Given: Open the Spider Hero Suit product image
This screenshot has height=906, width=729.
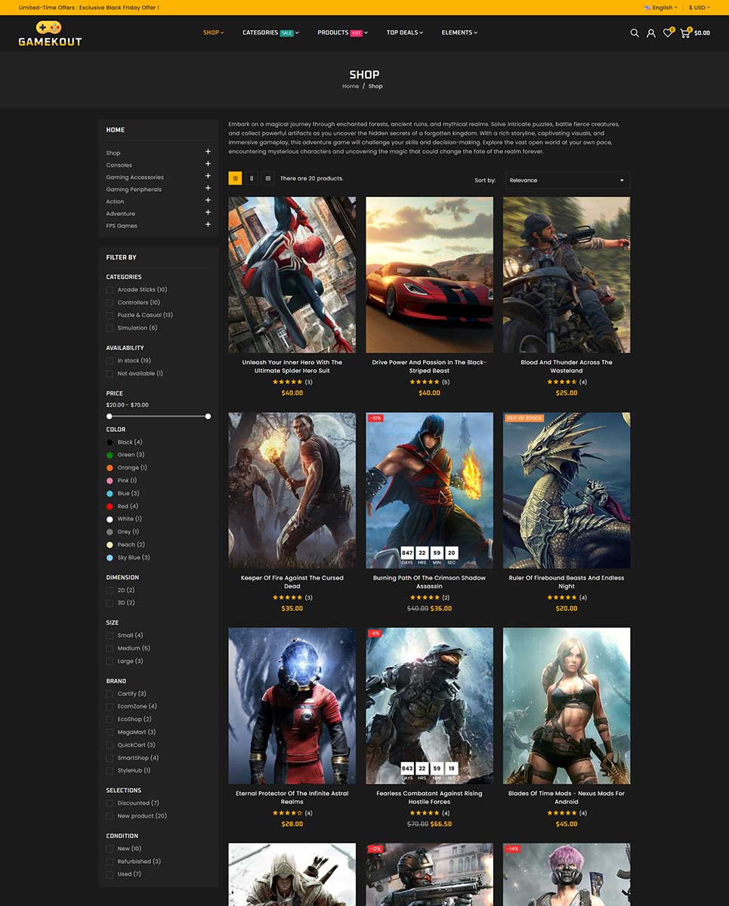Looking at the screenshot, I should point(292,275).
